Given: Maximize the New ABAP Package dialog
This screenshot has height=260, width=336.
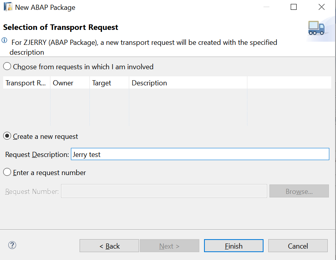Looking at the screenshot, I should (x=293, y=7).
